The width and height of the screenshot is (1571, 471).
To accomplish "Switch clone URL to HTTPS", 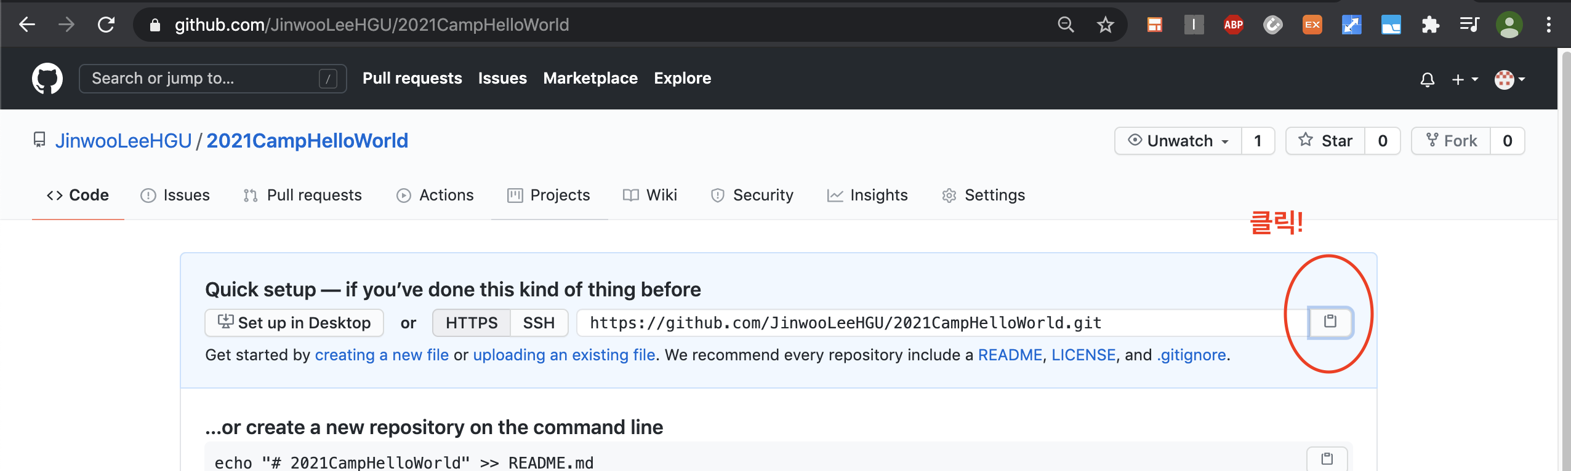I will pos(472,323).
